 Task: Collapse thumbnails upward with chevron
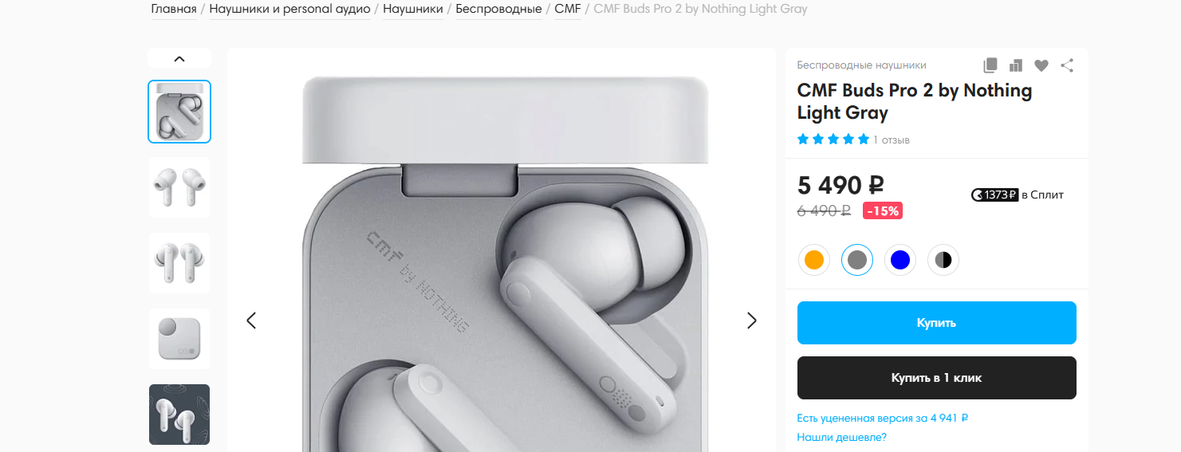click(179, 58)
